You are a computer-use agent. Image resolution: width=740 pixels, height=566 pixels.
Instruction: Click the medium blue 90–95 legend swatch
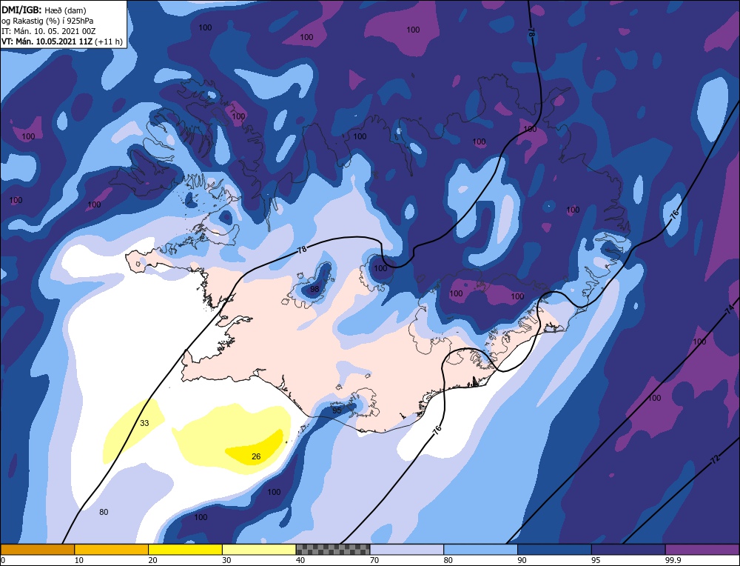point(554,549)
